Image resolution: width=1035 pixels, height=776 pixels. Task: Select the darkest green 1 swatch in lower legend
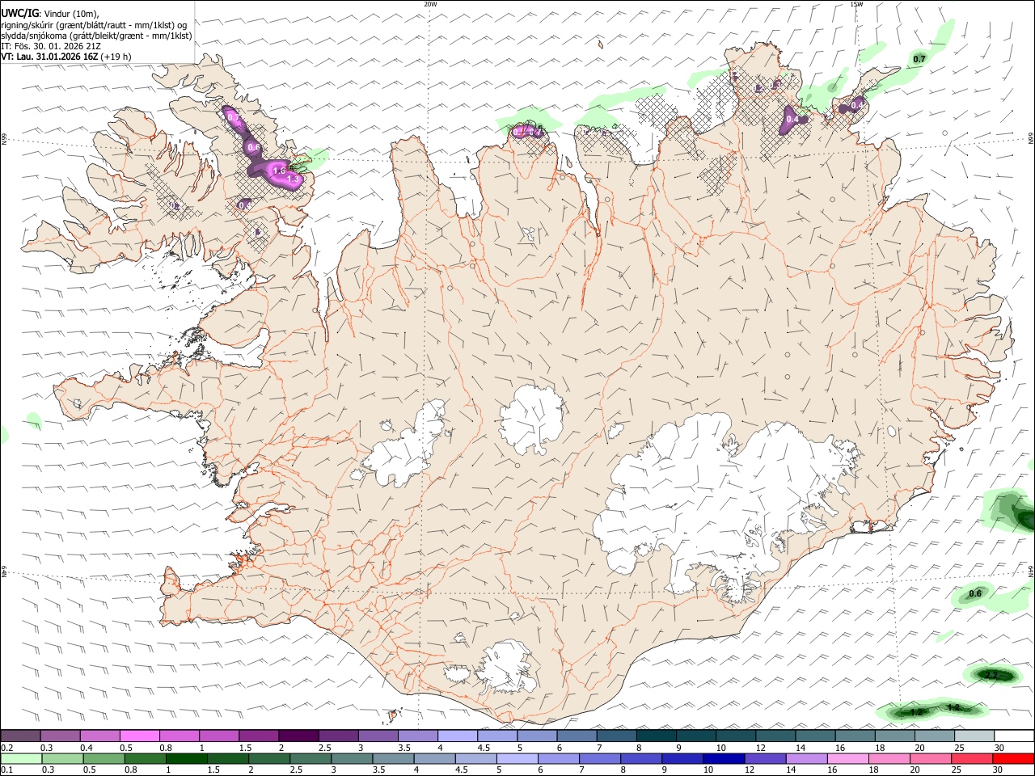(x=186, y=758)
